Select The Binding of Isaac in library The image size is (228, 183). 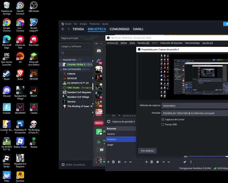coord(78,106)
